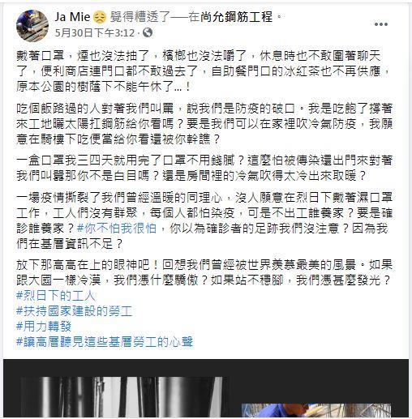
Task: Open hashtag #扶持國家建設的勞工
Action: pos(75,311)
